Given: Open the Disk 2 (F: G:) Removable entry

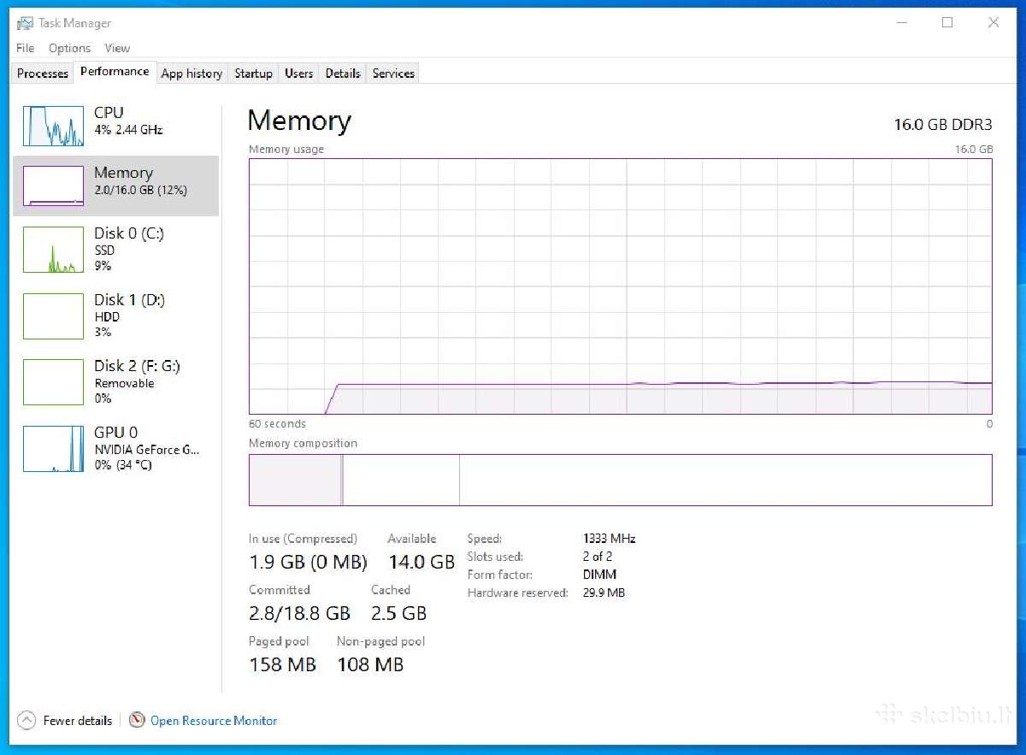Looking at the screenshot, I should (116, 381).
